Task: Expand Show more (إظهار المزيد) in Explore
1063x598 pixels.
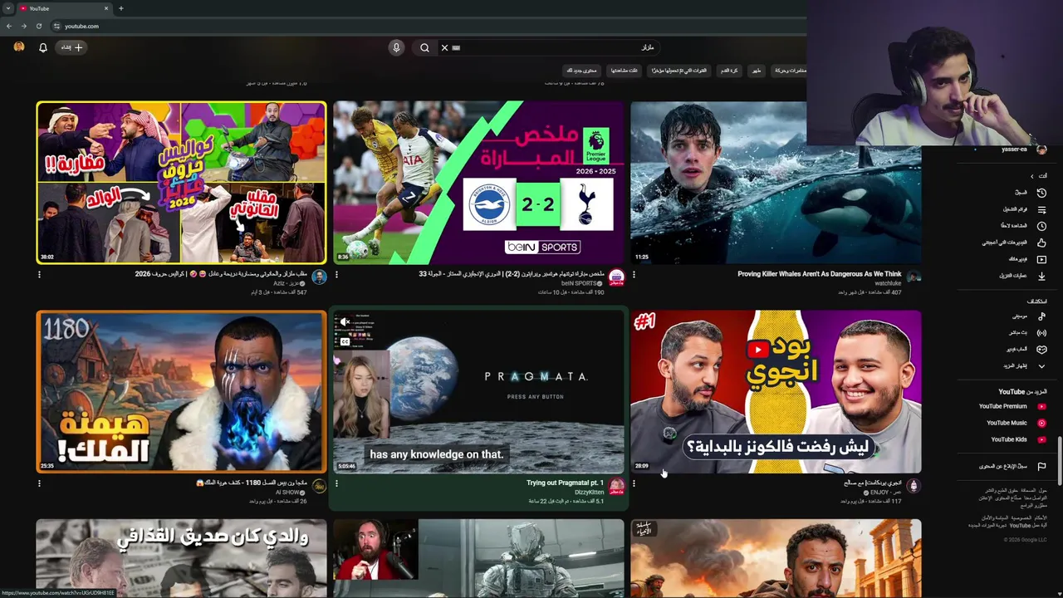Action: click(x=1023, y=365)
